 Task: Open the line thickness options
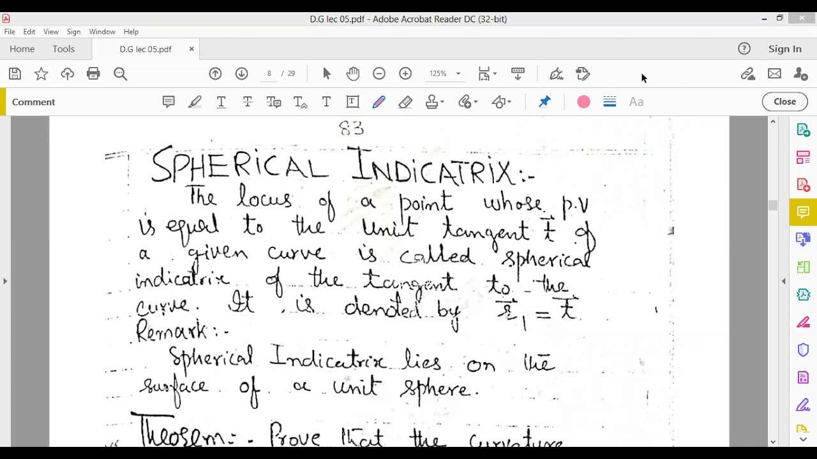click(x=610, y=102)
